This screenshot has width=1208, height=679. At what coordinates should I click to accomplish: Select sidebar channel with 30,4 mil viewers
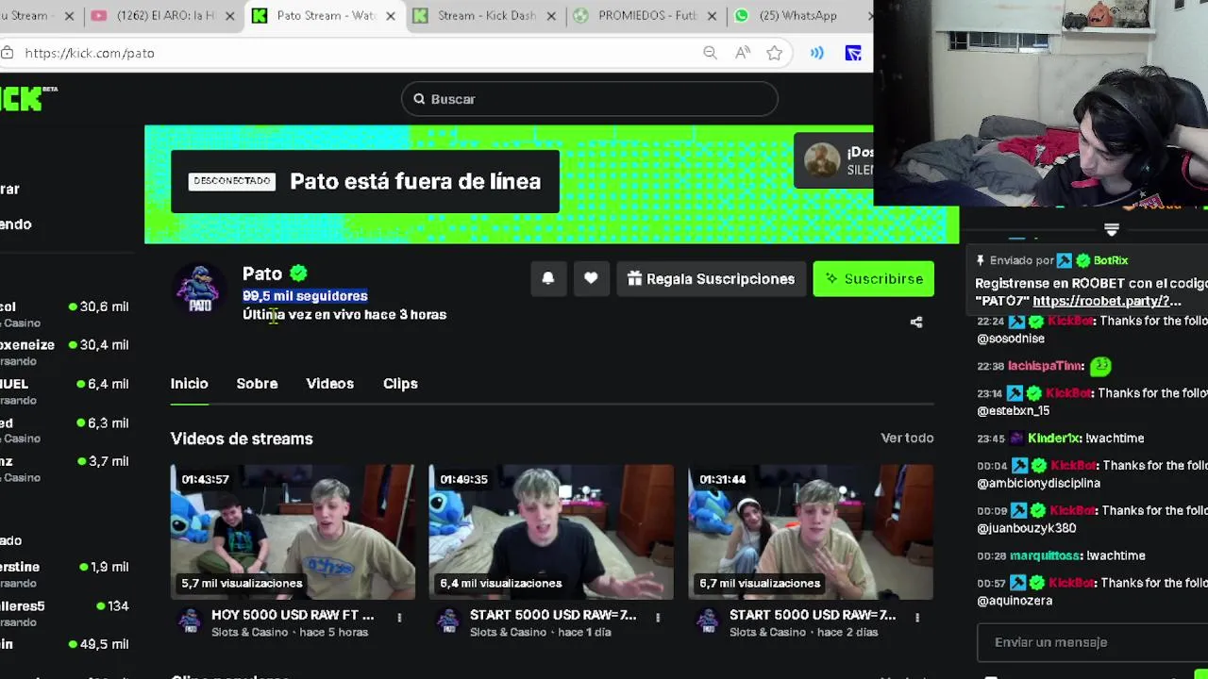click(64, 353)
